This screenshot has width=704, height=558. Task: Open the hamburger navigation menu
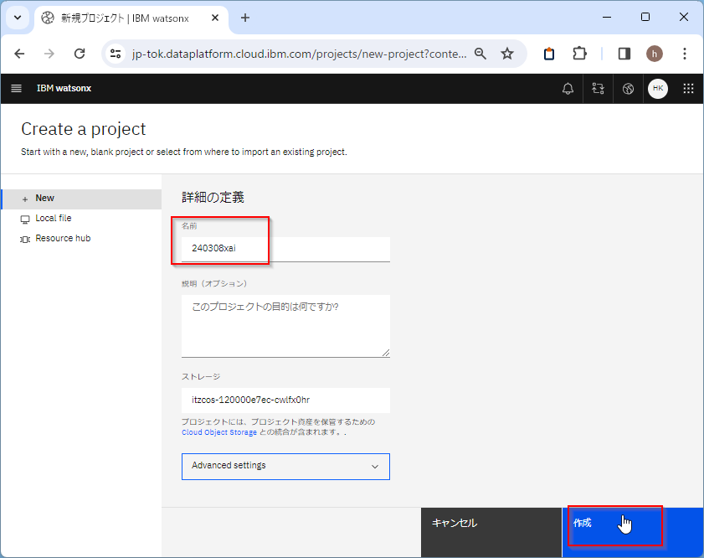16,88
